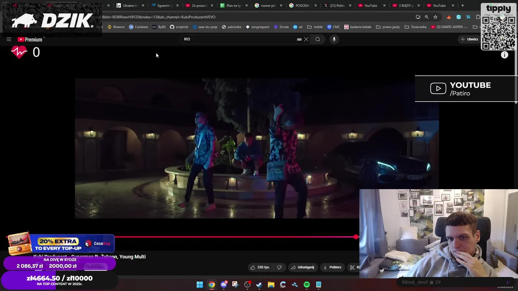Open Spotify from the taskbar

307,285
